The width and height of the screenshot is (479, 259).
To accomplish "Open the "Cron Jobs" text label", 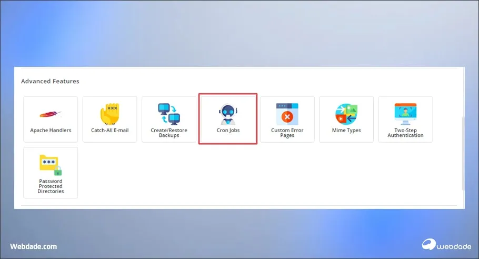I will (x=228, y=130).
